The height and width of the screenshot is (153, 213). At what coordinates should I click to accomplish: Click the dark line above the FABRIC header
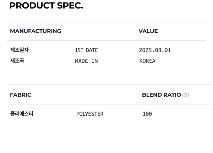point(106,85)
